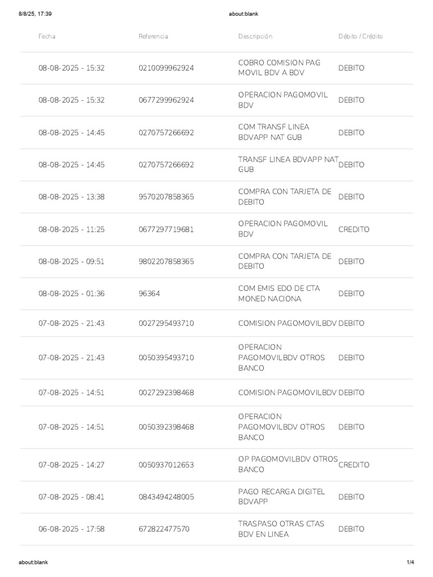Click the Fecha column header
This screenshot has width=433, height=577.
[x=47, y=37]
